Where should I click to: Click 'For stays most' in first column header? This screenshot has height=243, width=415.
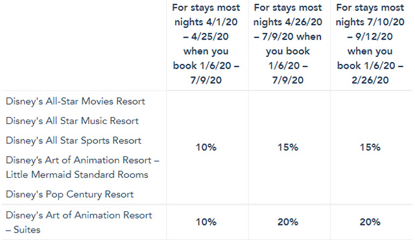(206, 8)
